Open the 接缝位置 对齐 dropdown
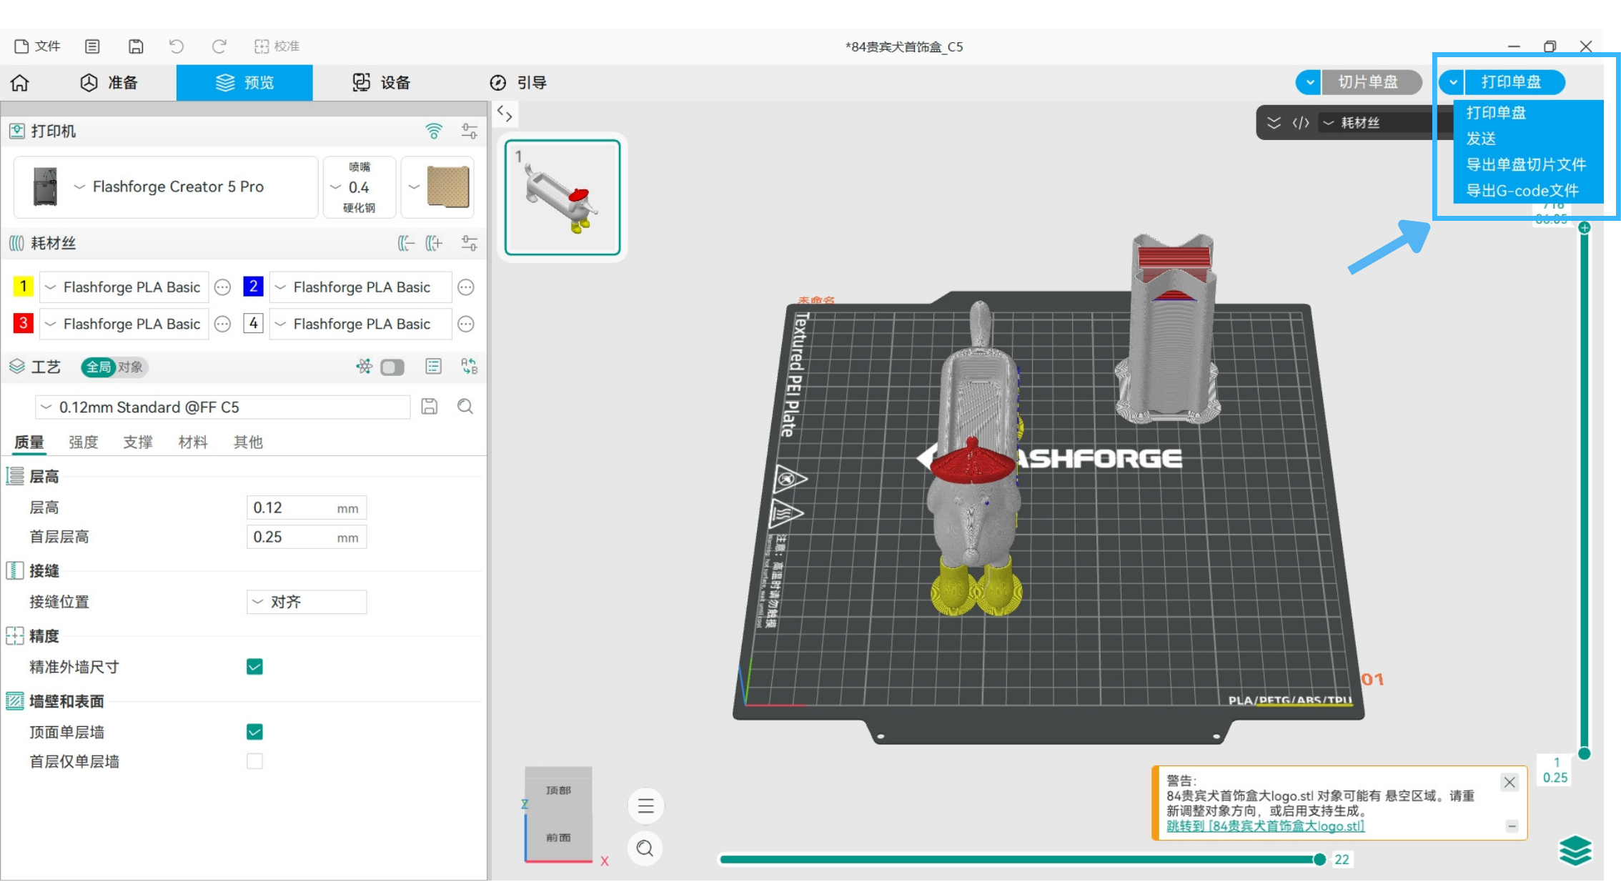The width and height of the screenshot is (1621, 882). coord(307,602)
